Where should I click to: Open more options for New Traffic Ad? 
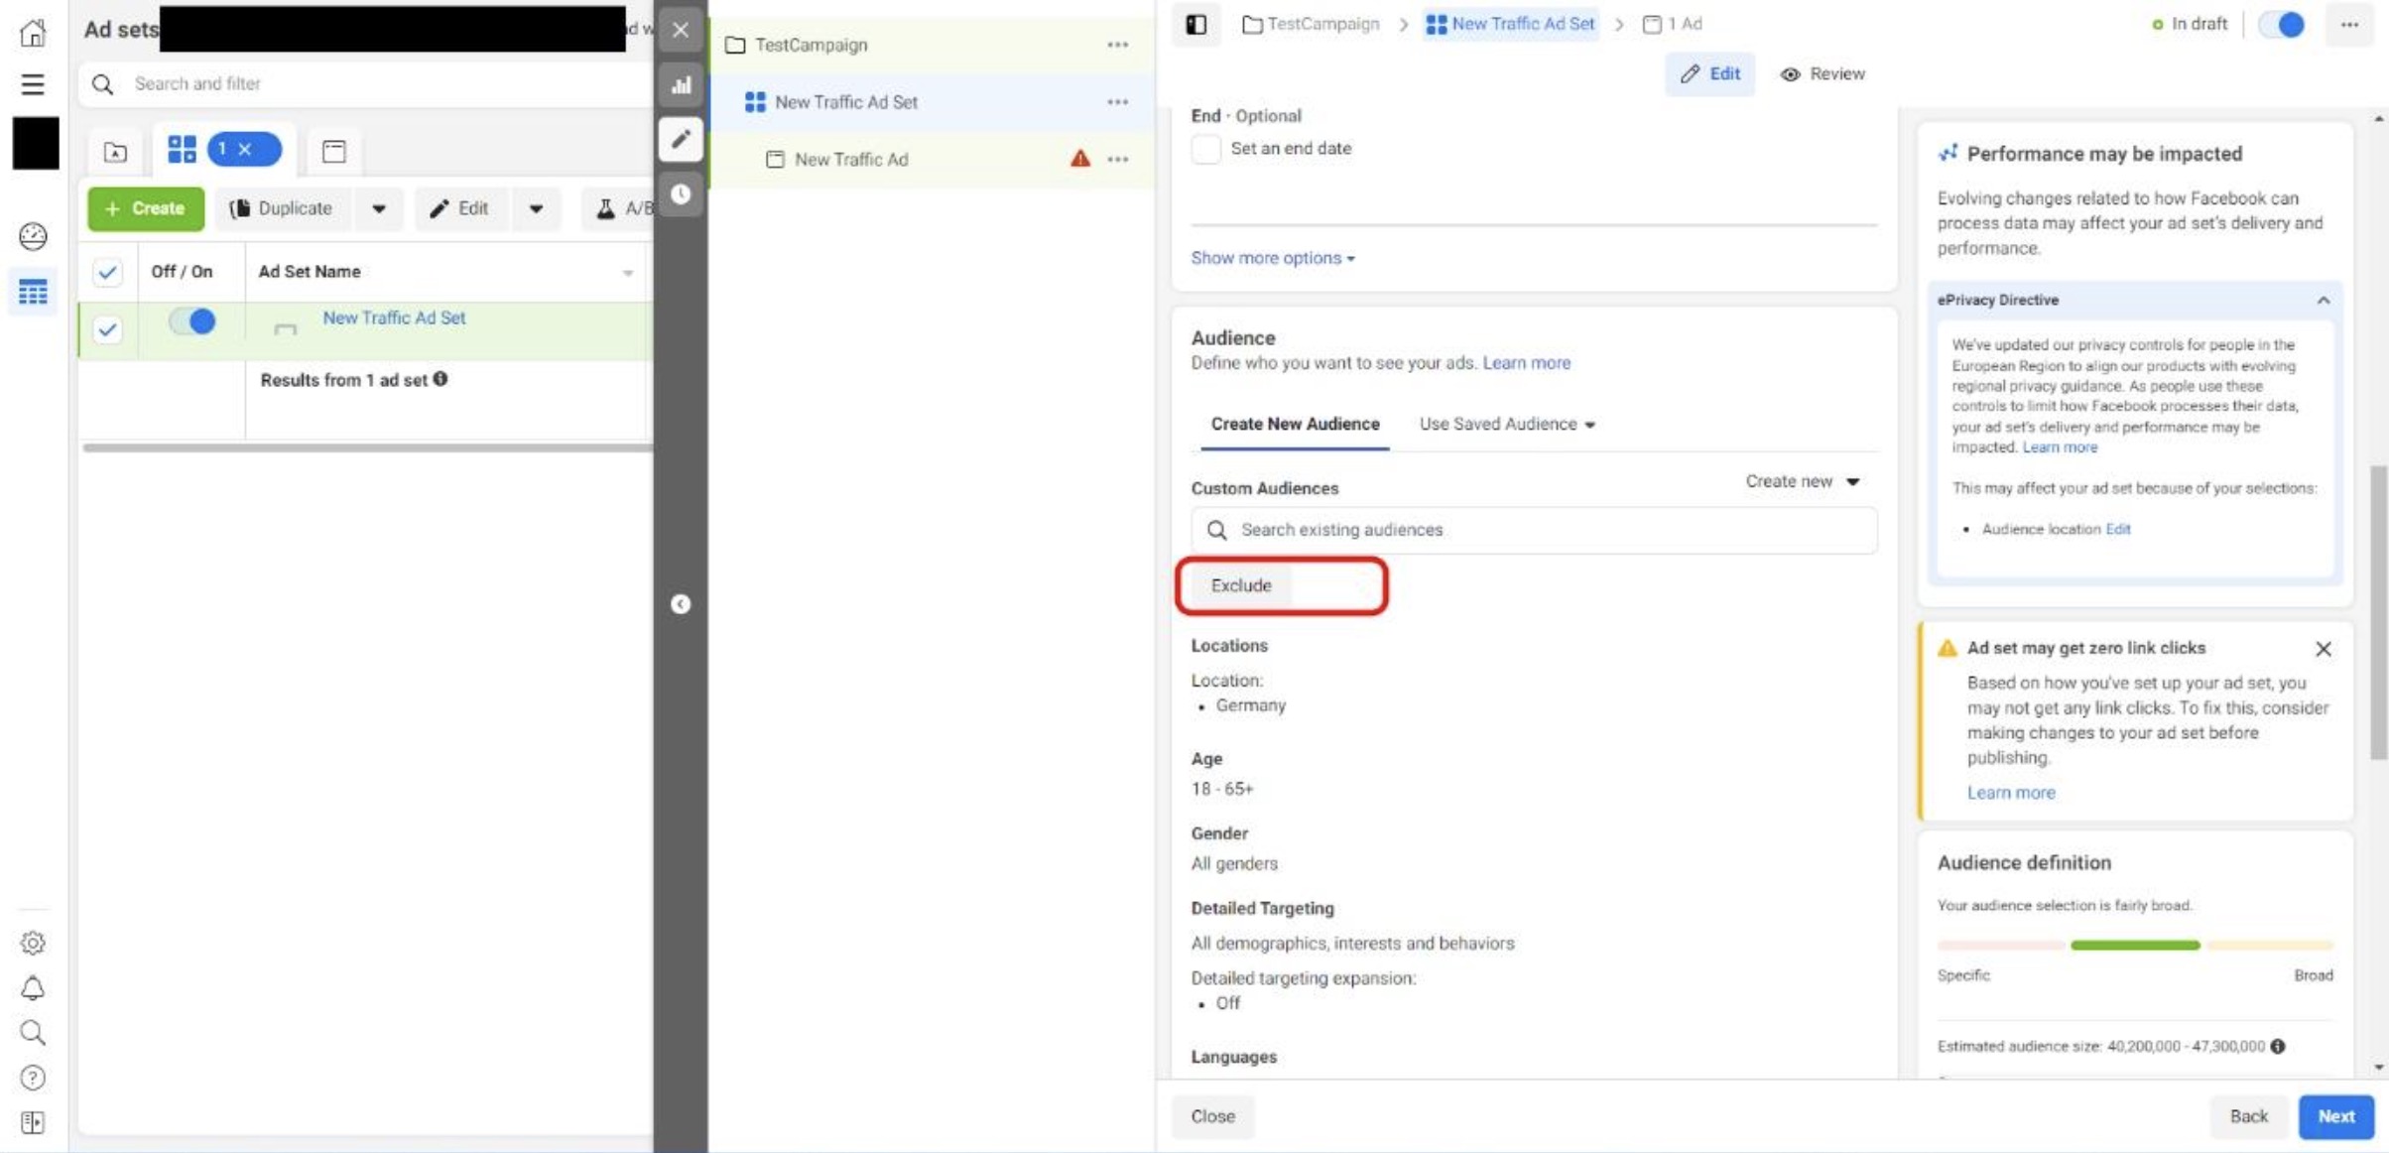pos(1118,160)
